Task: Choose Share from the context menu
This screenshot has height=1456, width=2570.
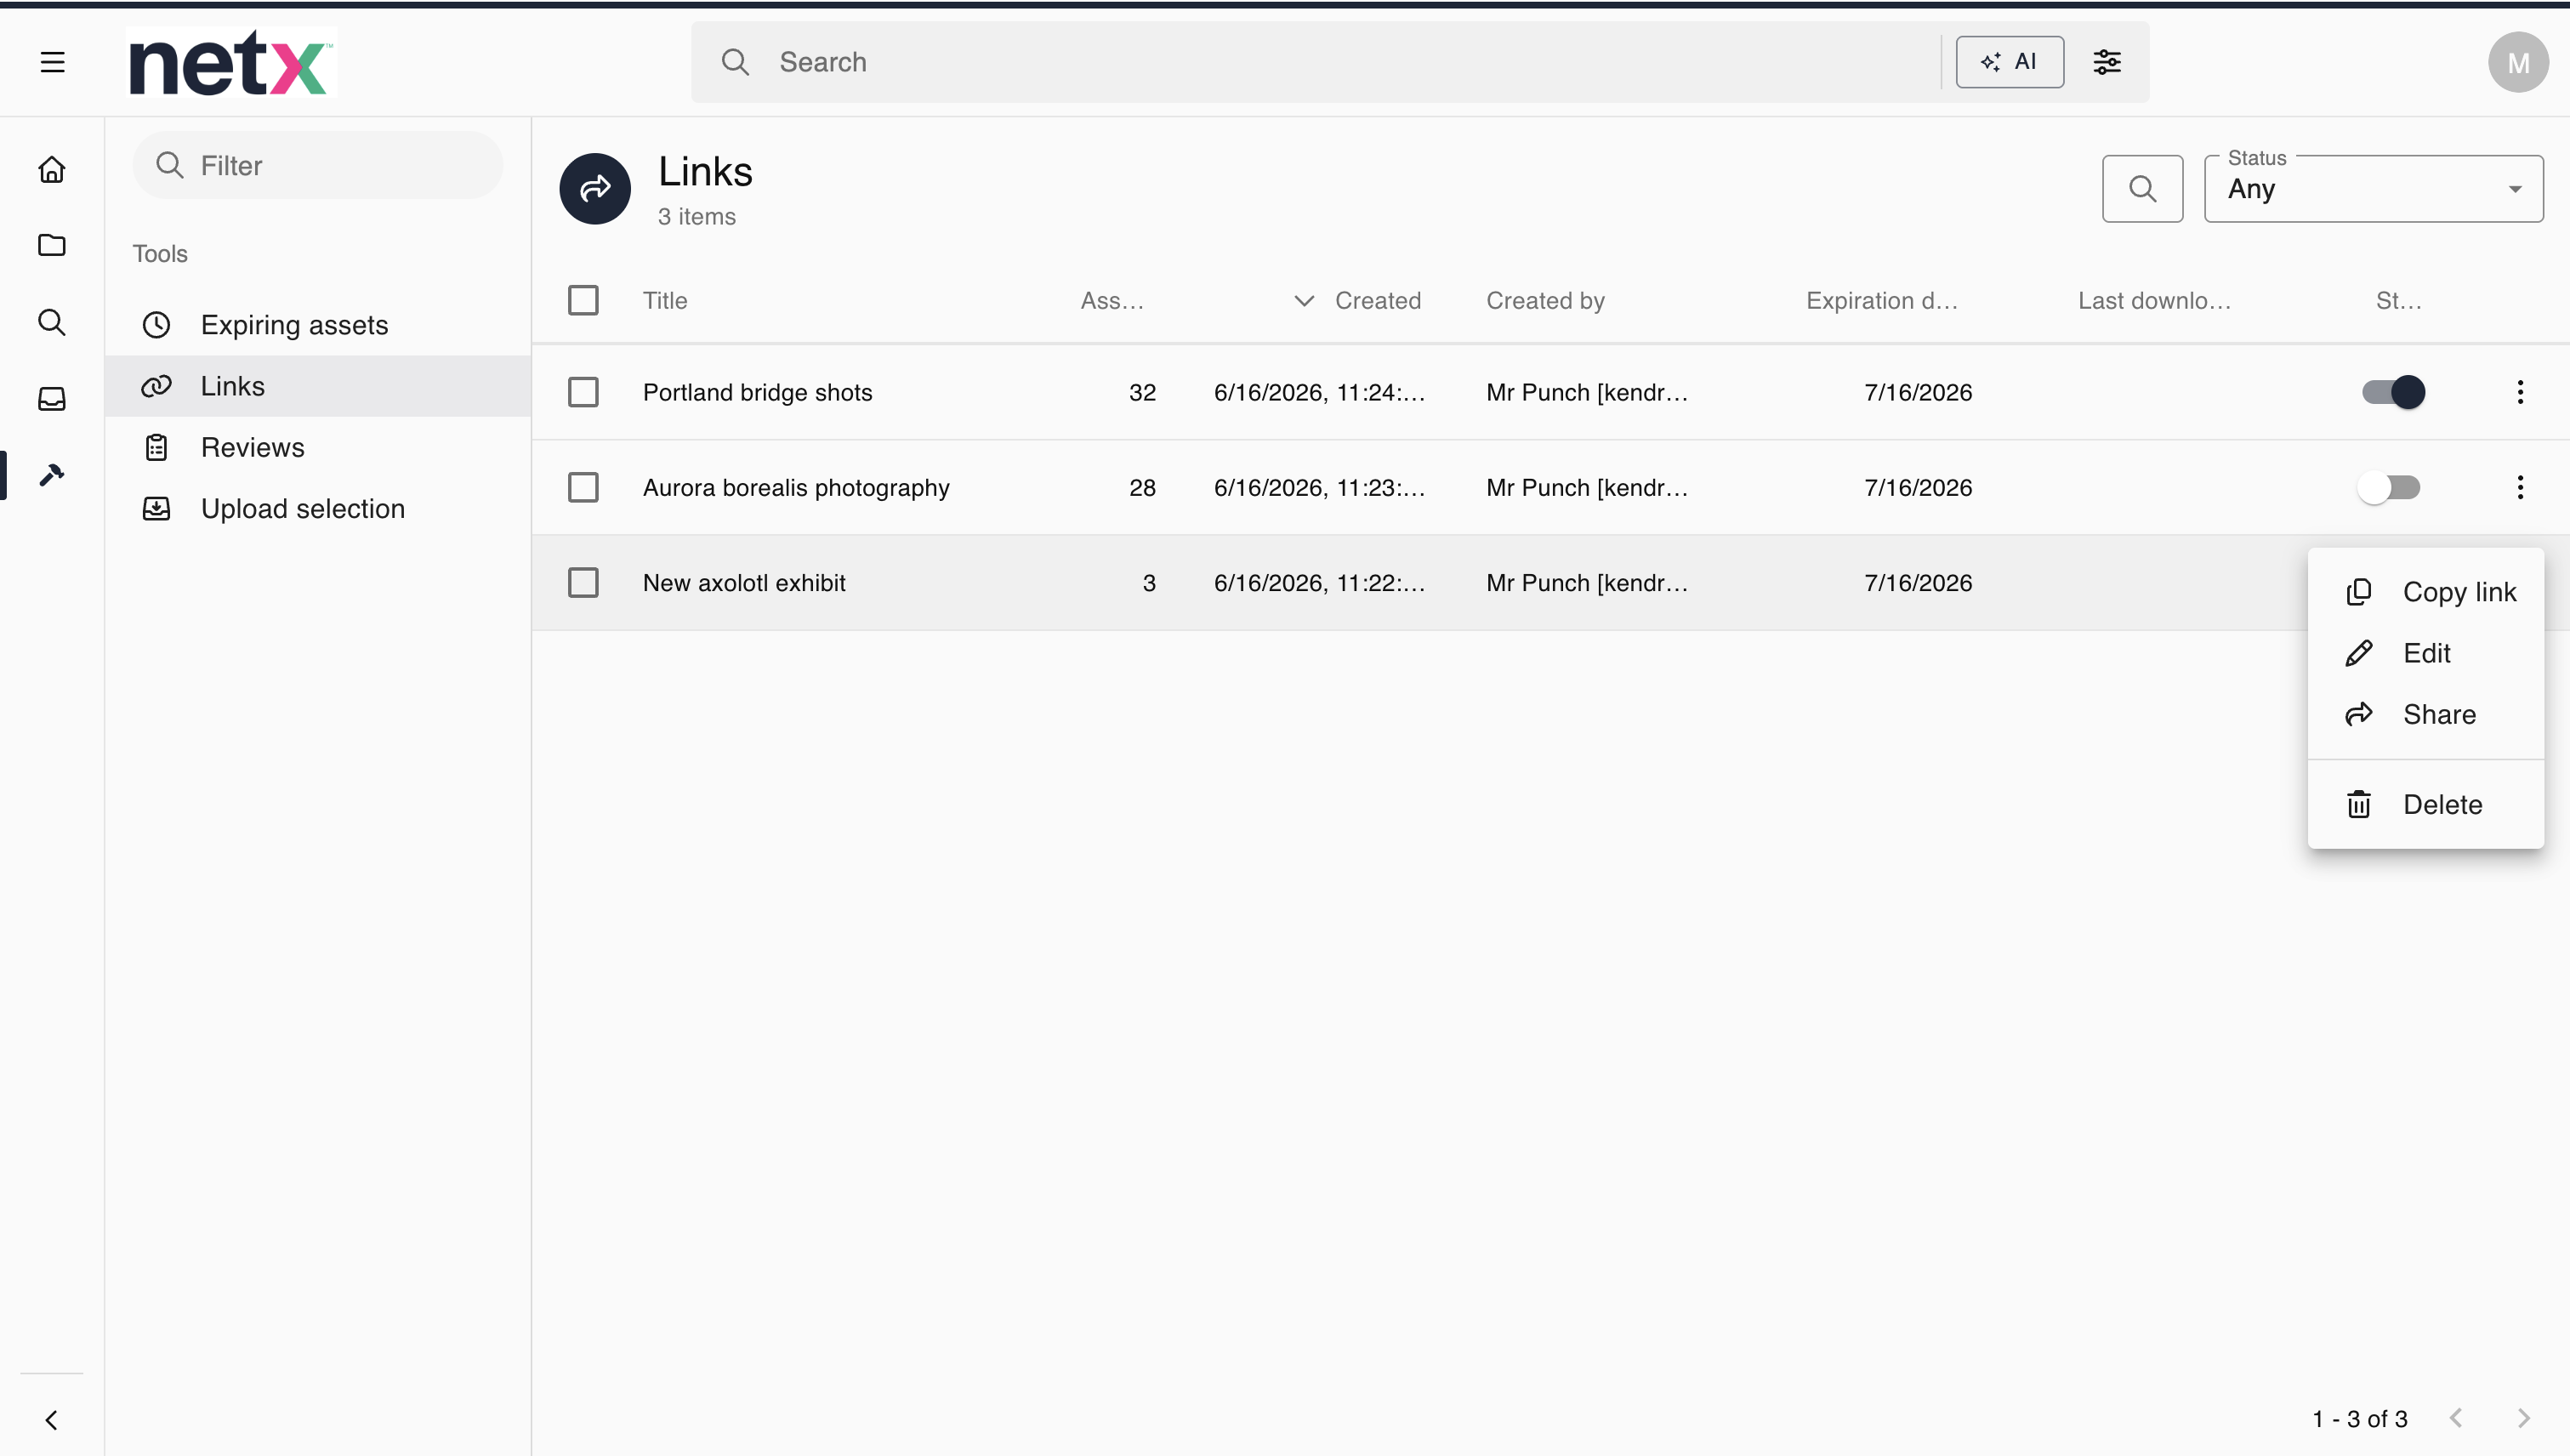Action: tap(2425, 714)
